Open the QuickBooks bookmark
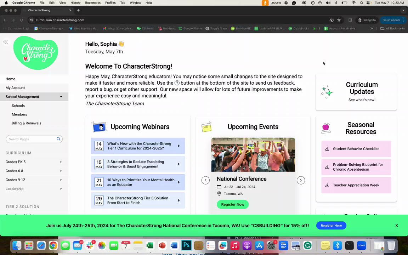Viewport: 408px width, 255px height. pos(299,28)
